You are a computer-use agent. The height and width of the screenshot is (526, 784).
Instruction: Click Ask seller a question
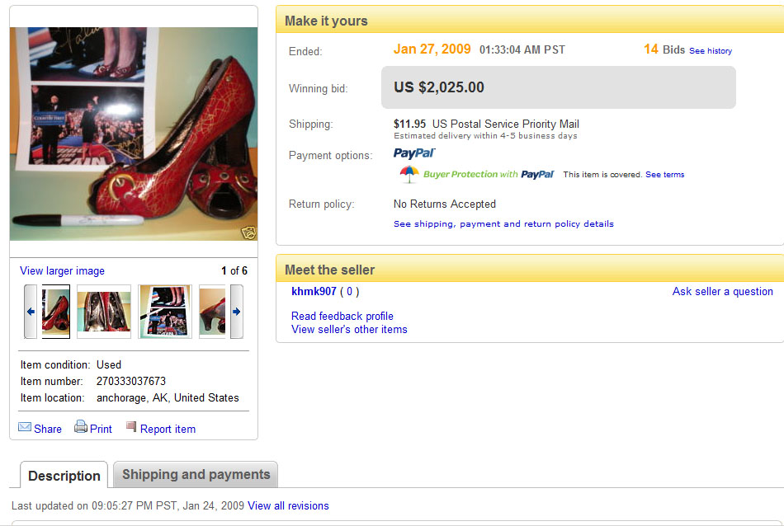point(722,291)
